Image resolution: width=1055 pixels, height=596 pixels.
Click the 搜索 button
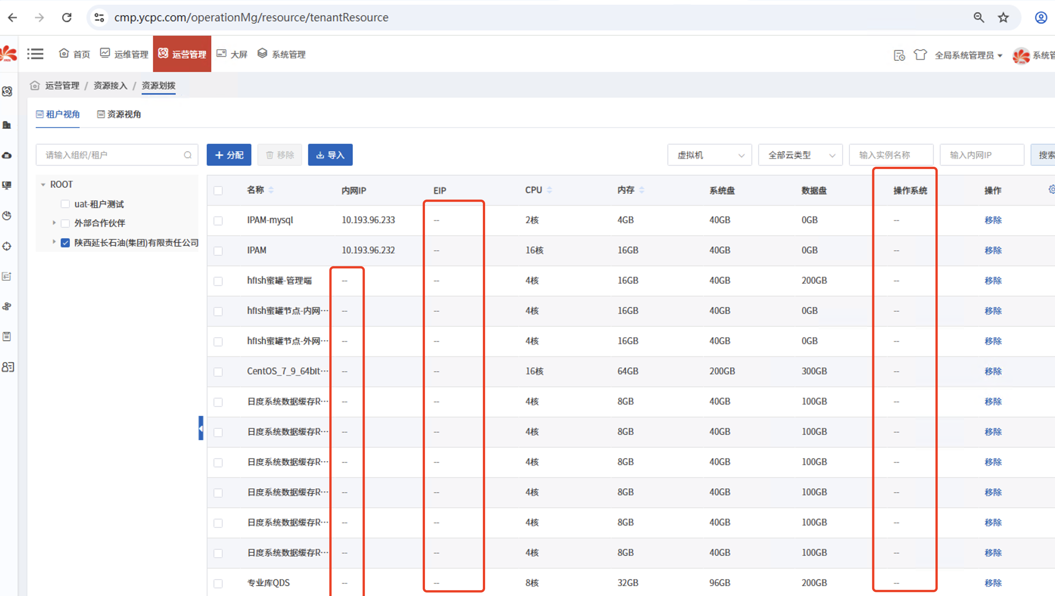(x=1043, y=155)
